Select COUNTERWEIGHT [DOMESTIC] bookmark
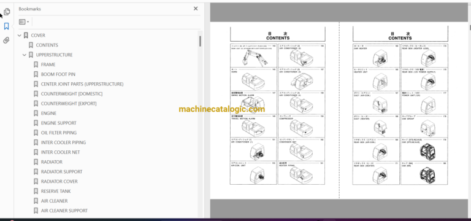471x221 pixels. pos(72,94)
